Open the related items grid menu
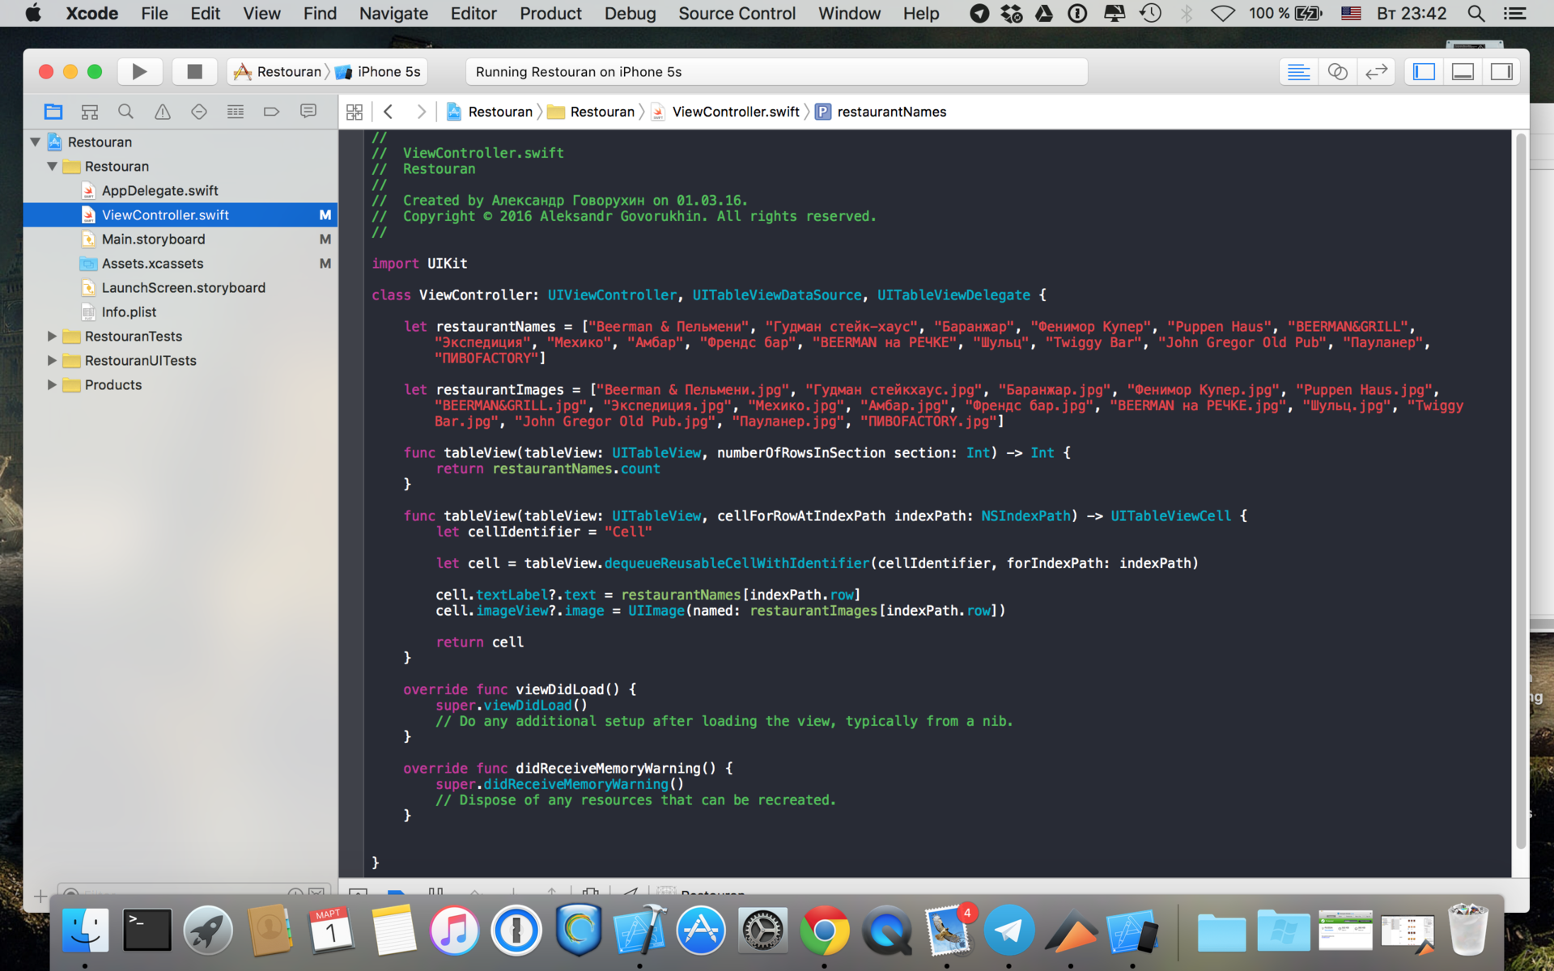Viewport: 1554px width, 971px height. point(355,112)
